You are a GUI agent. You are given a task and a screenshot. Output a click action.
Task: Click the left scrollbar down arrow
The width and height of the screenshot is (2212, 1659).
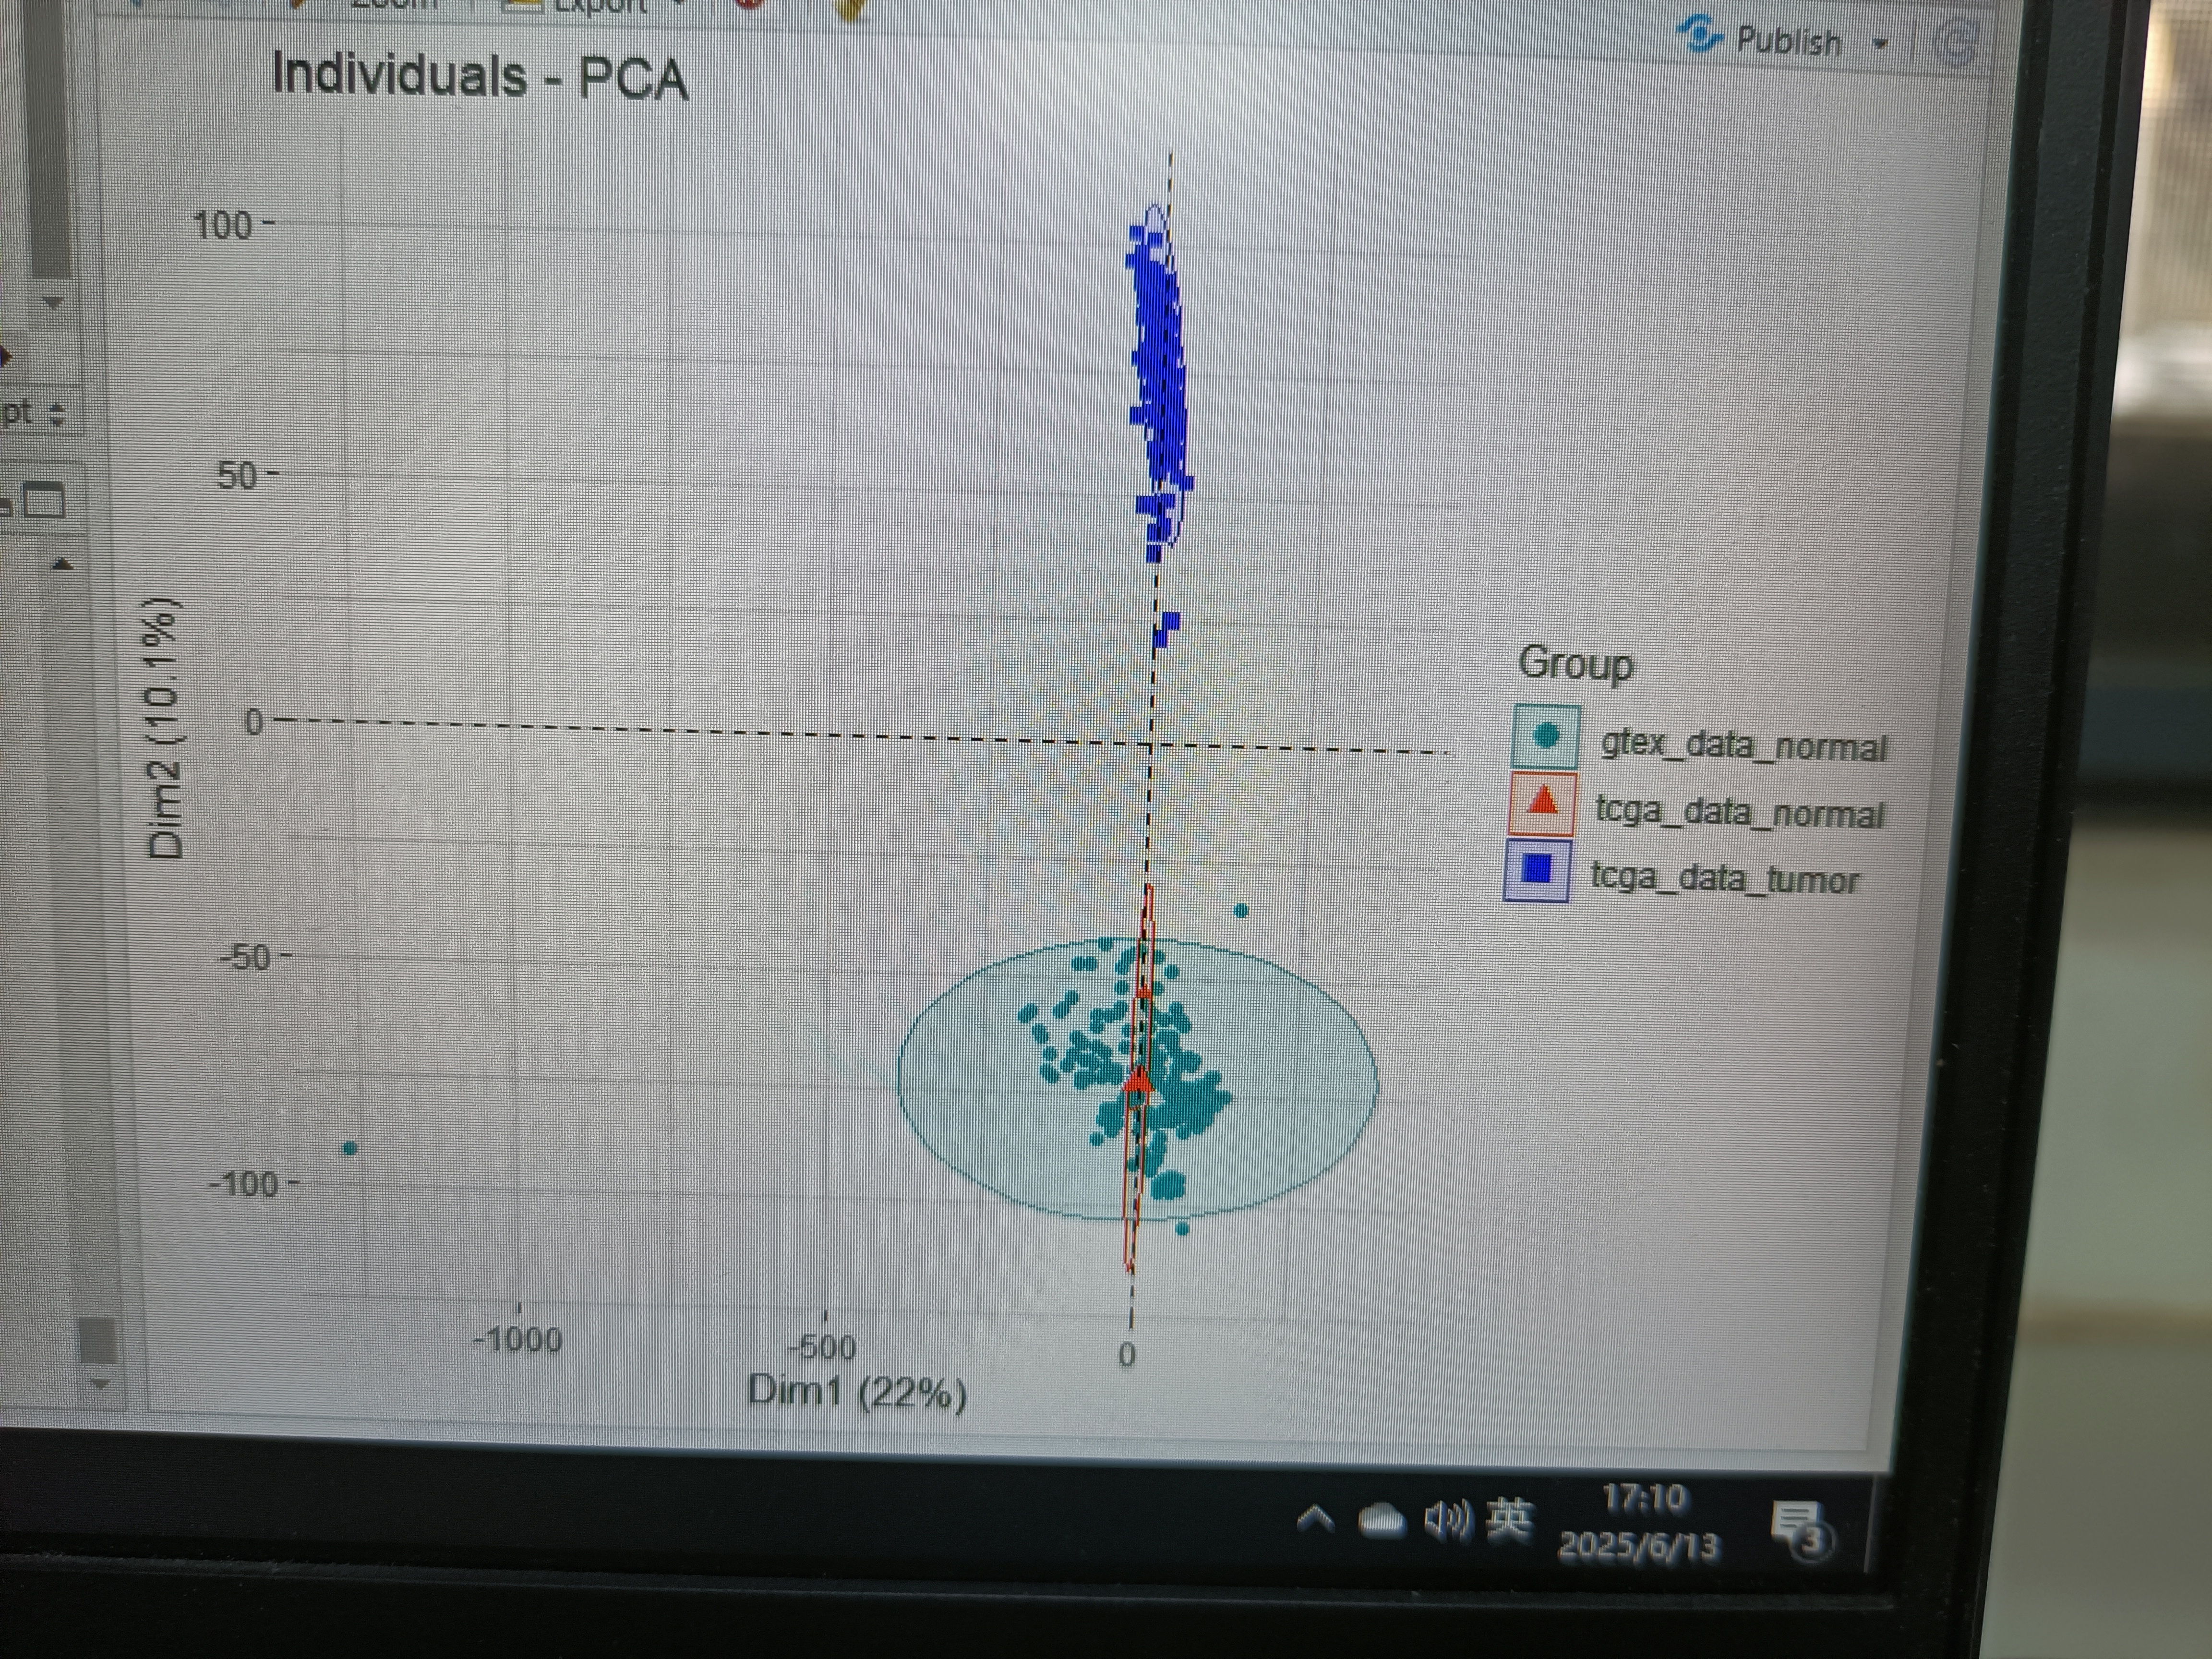pyautogui.click(x=53, y=302)
